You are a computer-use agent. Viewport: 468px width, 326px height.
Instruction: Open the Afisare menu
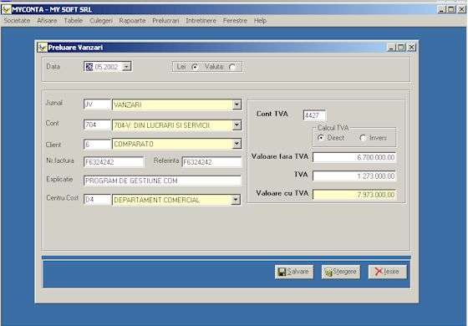47,21
